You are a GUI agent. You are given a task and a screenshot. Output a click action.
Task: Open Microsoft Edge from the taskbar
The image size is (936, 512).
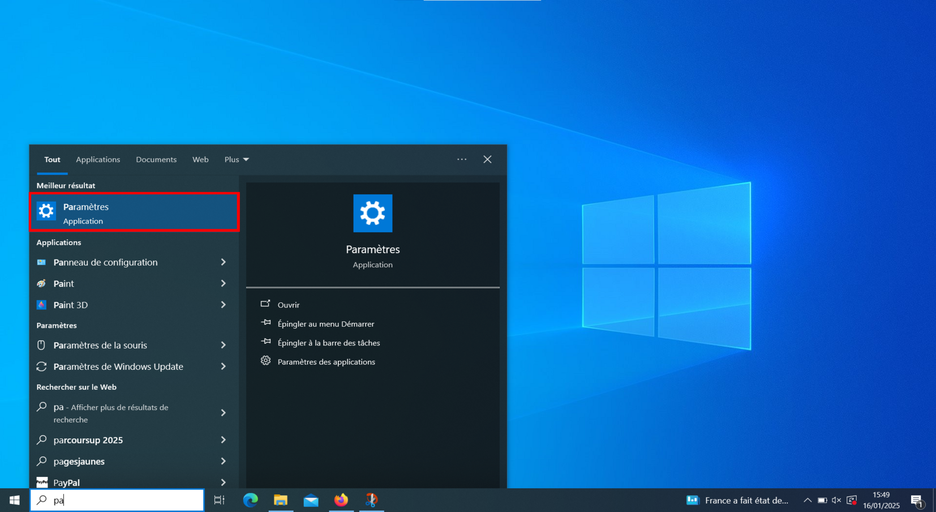(250, 500)
